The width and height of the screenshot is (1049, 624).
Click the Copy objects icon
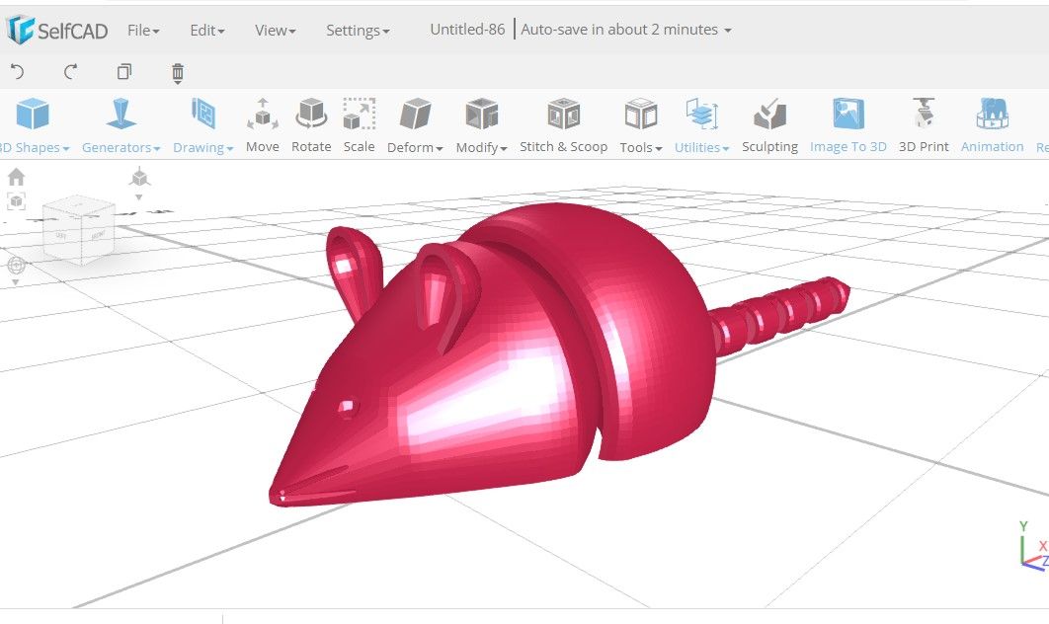click(124, 71)
